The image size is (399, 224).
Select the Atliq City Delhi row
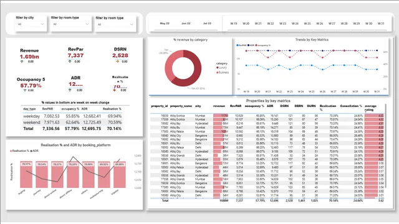(267, 195)
